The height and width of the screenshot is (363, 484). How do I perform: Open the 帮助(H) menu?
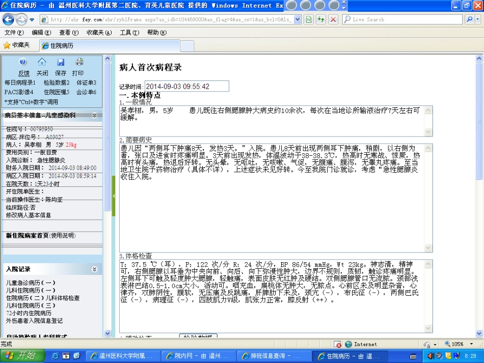click(x=157, y=33)
